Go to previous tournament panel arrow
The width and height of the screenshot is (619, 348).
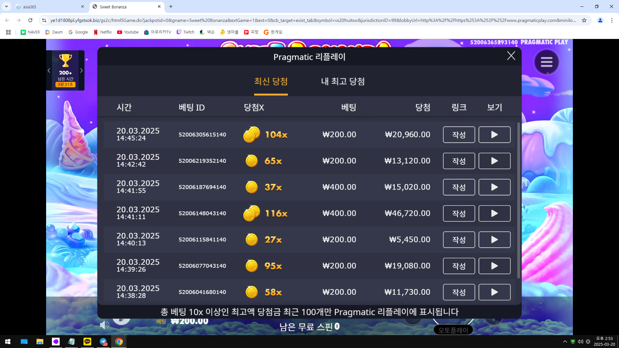[49, 71]
